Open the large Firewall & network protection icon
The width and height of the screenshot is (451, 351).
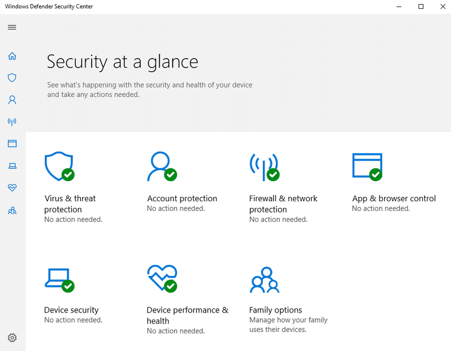[x=263, y=166]
